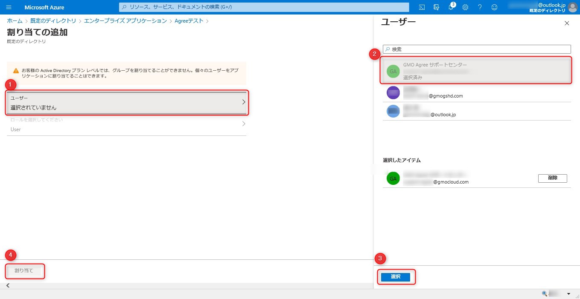Select GMO Agree サポートセンター user row

pyautogui.click(x=477, y=71)
